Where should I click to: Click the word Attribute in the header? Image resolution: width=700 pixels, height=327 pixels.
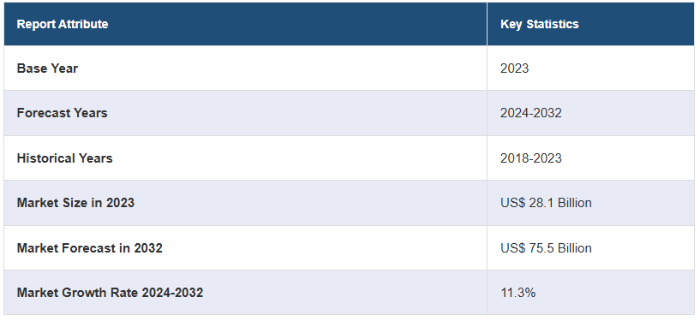pos(84,24)
